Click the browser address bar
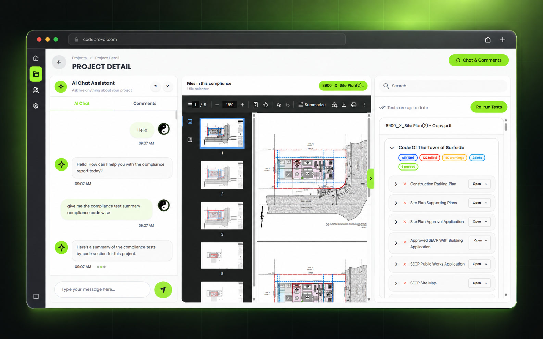Viewport: 543px width, 339px height. [207, 39]
